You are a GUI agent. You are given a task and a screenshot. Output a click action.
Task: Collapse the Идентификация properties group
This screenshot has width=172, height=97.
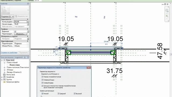pyautogui.click(x=27, y=41)
